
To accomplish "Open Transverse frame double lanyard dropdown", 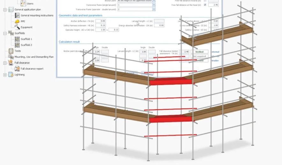I will click(x=154, y=10).
